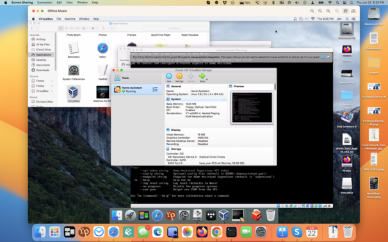The height and width of the screenshot is (242, 388).
Task: Select the Home Assistant virtual machine entry
Action: point(136,89)
